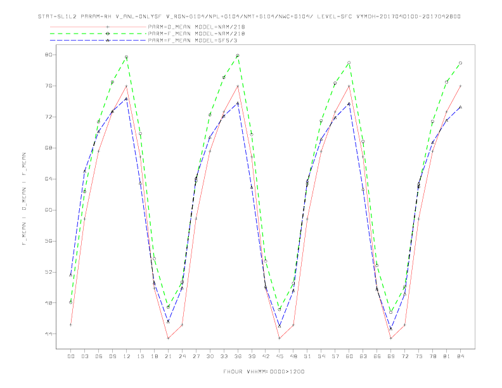This screenshot has width=502, height=388.
Task: Click y-axis tick value 48
Action: click(x=48, y=303)
